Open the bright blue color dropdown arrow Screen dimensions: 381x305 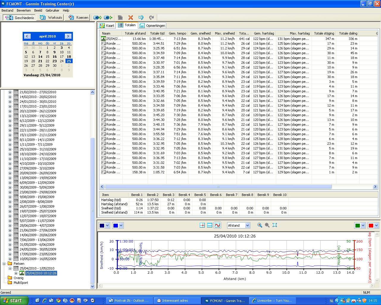click(121, 225)
